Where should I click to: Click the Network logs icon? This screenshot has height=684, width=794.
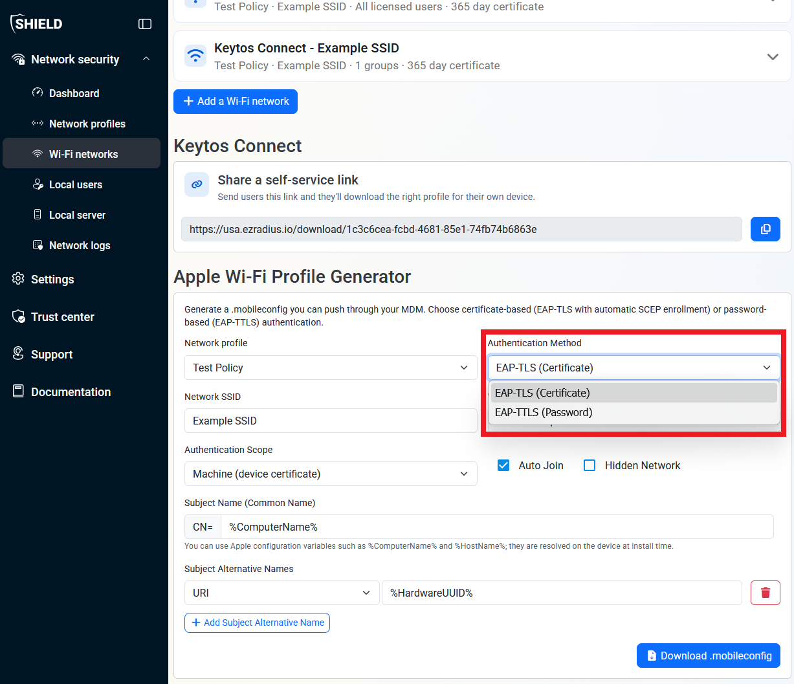click(x=38, y=245)
